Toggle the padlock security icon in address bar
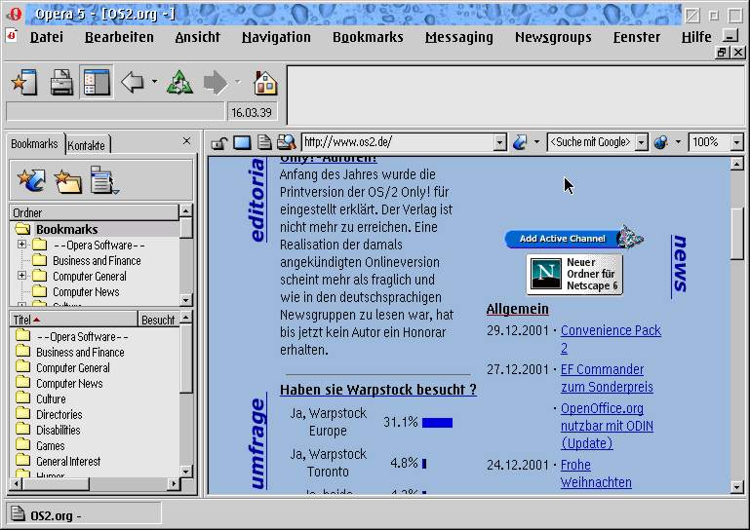The height and width of the screenshot is (530, 750). (219, 143)
